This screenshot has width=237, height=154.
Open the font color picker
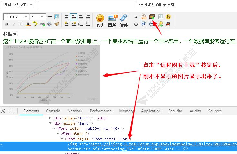click(x=28, y=24)
